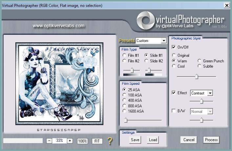Click Process to apply the filter
Screen dimensions: 232x151
(211, 140)
